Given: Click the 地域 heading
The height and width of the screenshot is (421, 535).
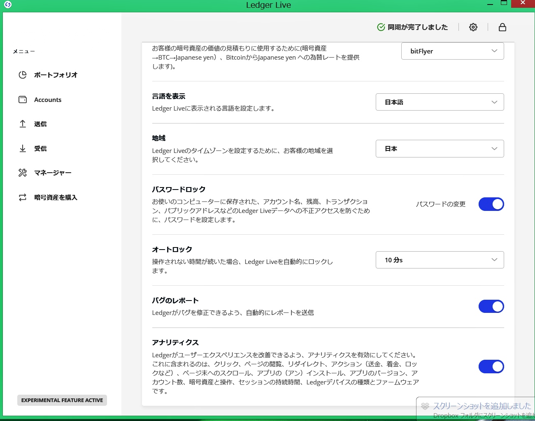Looking at the screenshot, I should [x=159, y=138].
